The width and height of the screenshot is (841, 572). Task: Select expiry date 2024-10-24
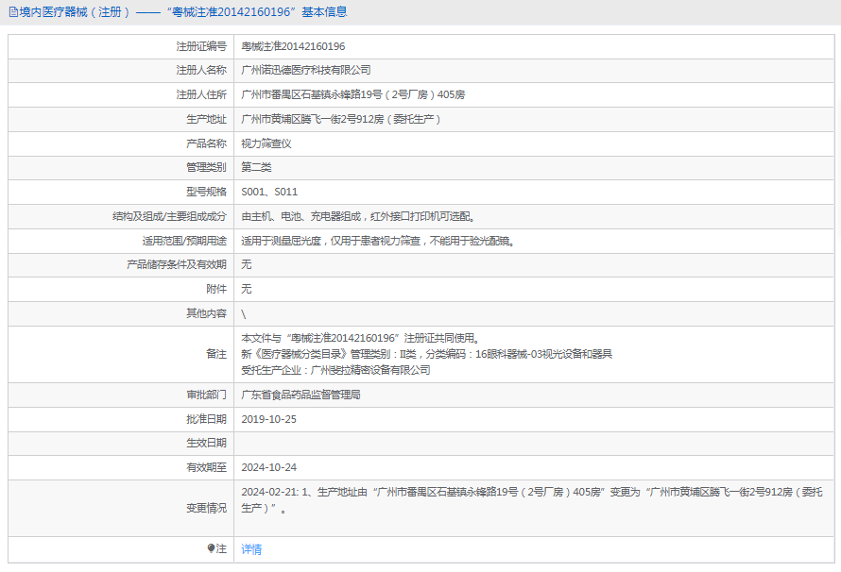[268, 467]
